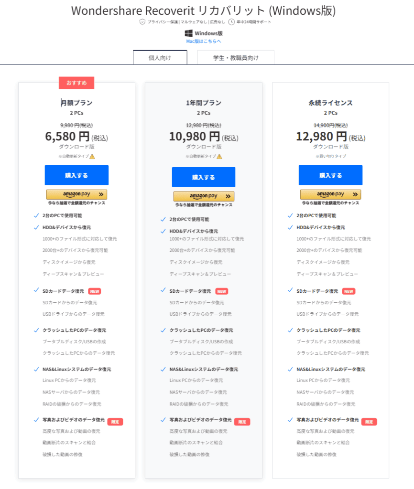Click warning icon under 1-year plan price
Screen dimensions: 414x489
[219, 156]
